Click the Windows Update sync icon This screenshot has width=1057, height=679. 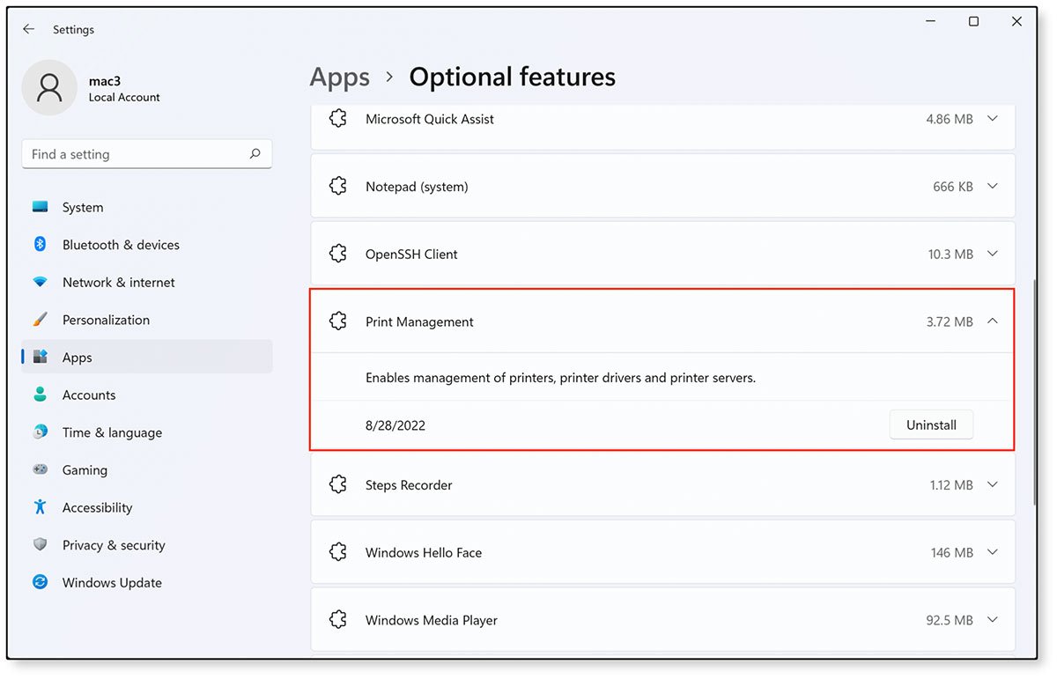coord(41,582)
